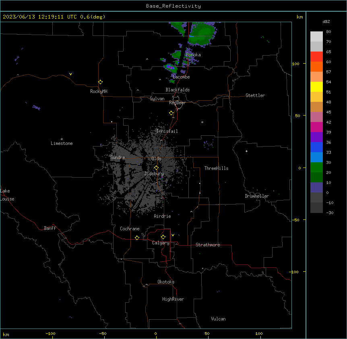Click the Strathmore label

coord(208,245)
